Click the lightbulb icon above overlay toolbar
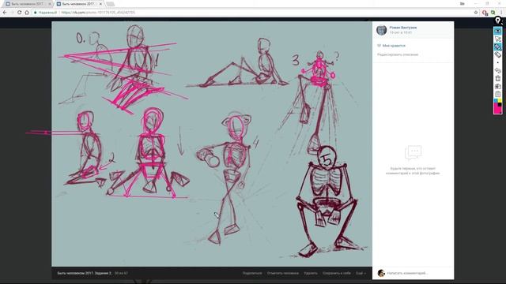 point(497,21)
